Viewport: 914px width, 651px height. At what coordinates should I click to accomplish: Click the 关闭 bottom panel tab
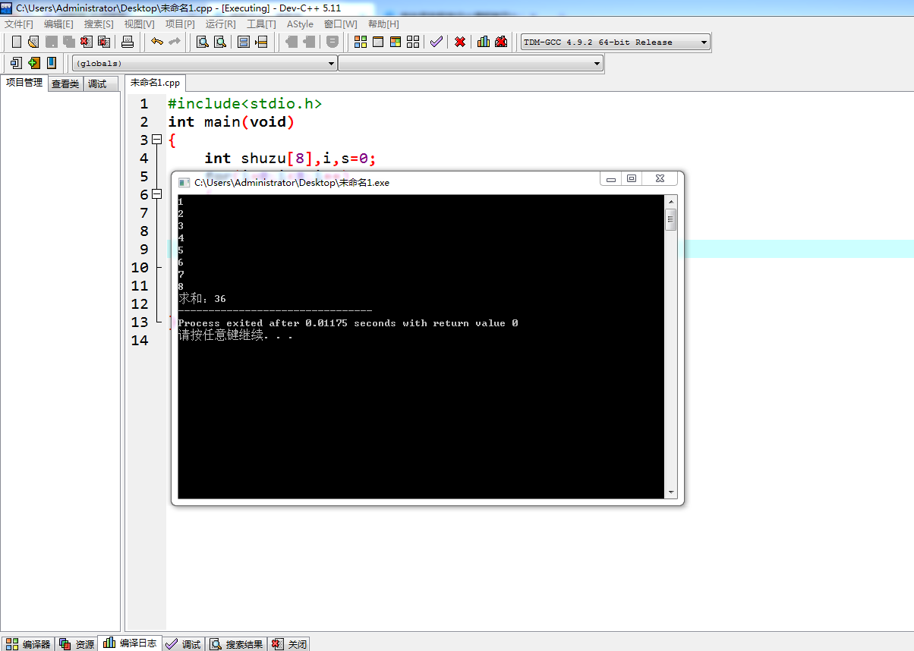289,644
